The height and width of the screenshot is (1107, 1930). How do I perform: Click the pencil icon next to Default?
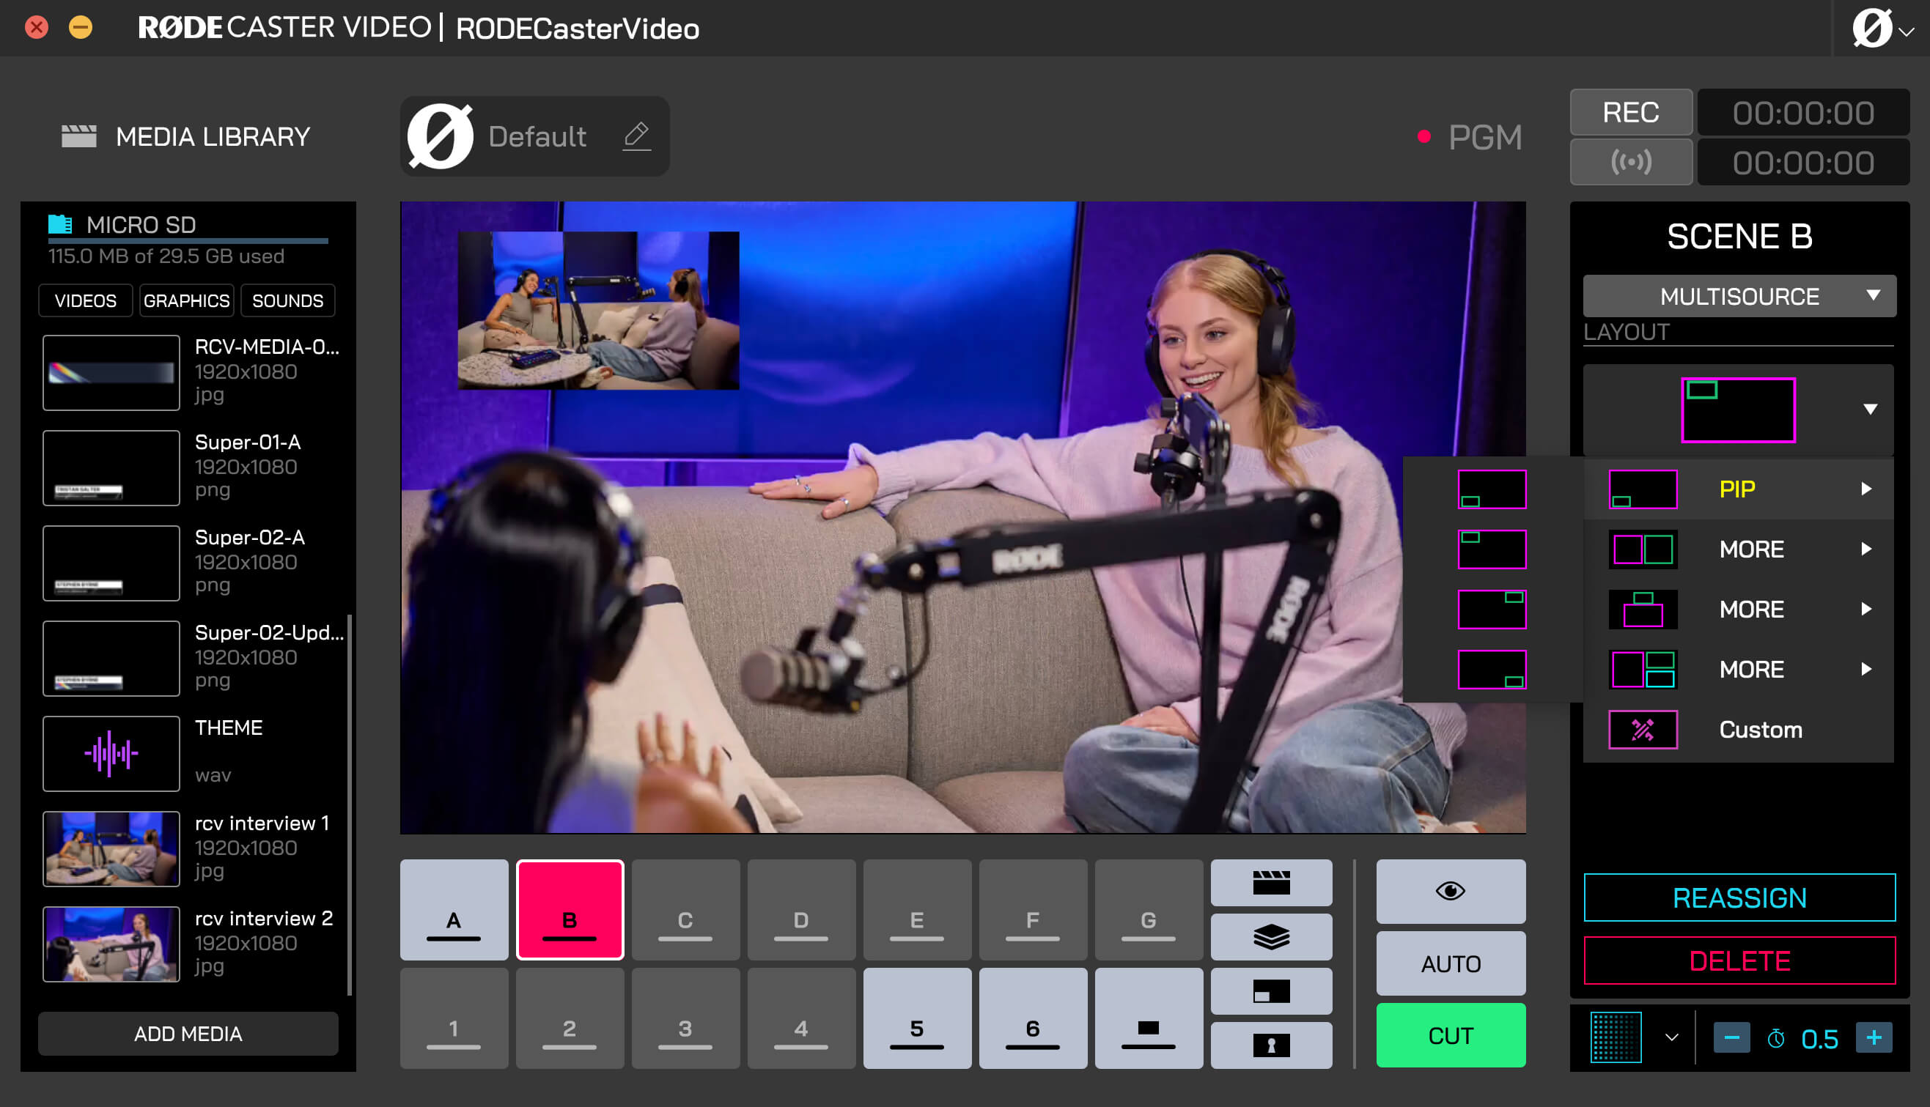coord(636,136)
